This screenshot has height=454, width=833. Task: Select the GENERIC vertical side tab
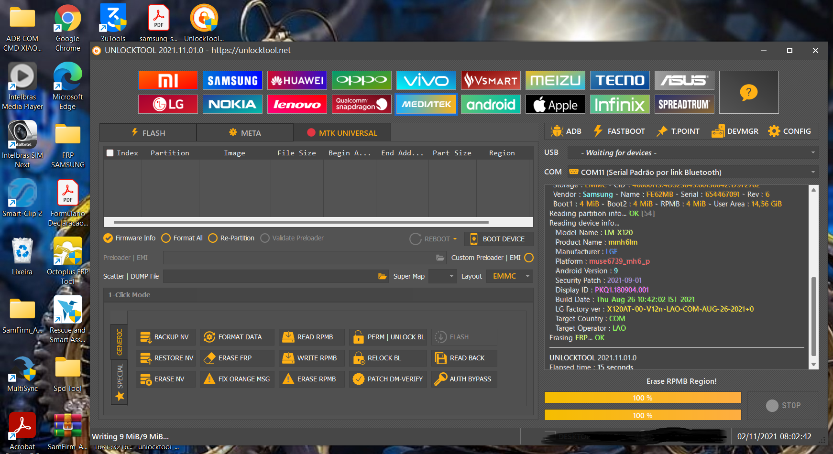click(x=120, y=342)
